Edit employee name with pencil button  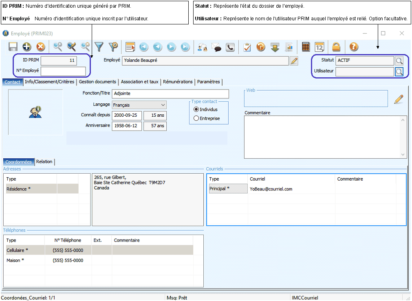[x=294, y=61]
